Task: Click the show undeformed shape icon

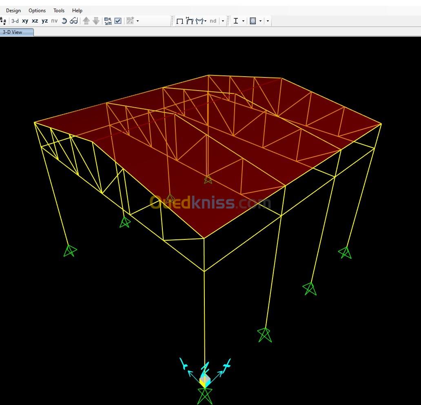Action: [x=179, y=21]
